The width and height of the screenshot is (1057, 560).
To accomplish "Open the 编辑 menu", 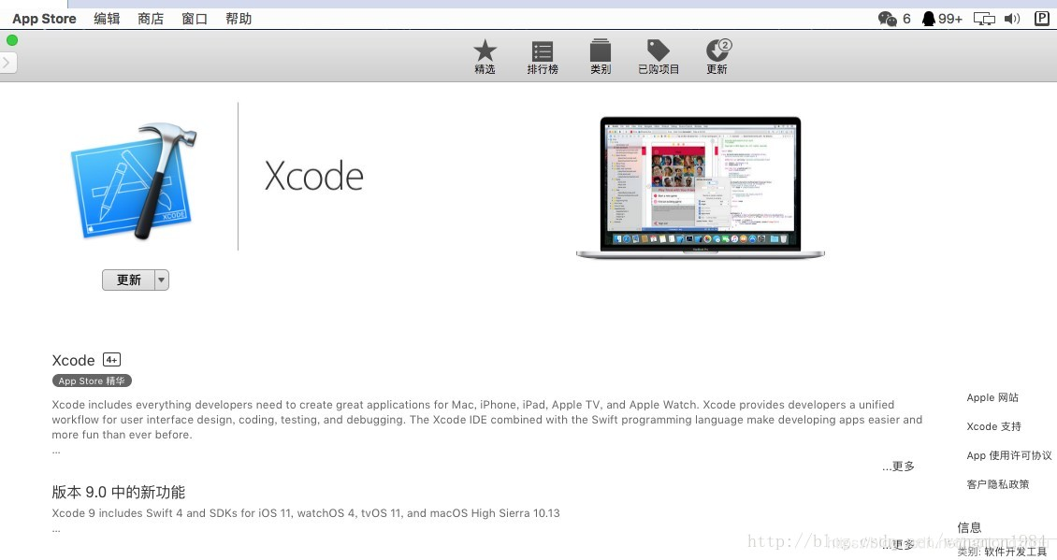I will click(x=107, y=19).
